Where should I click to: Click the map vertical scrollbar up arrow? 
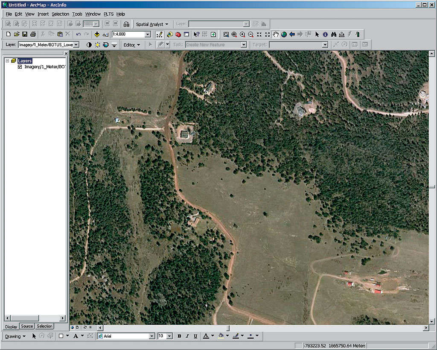432,53
